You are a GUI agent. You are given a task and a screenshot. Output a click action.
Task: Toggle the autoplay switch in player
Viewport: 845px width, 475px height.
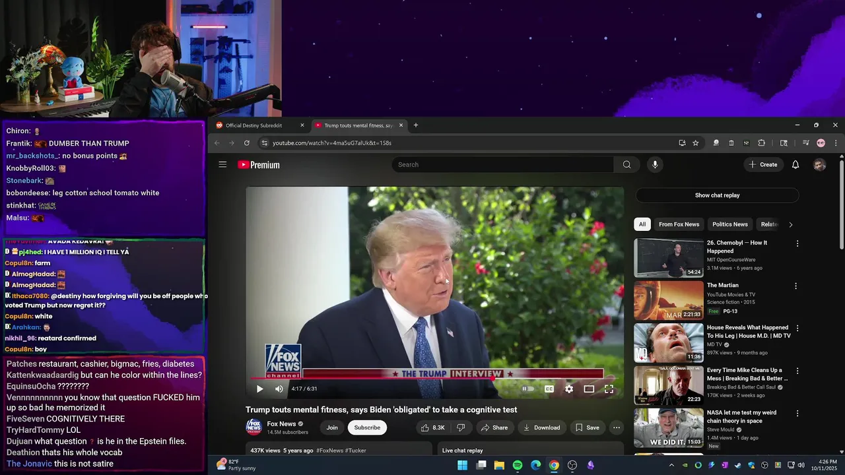pos(528,389)
